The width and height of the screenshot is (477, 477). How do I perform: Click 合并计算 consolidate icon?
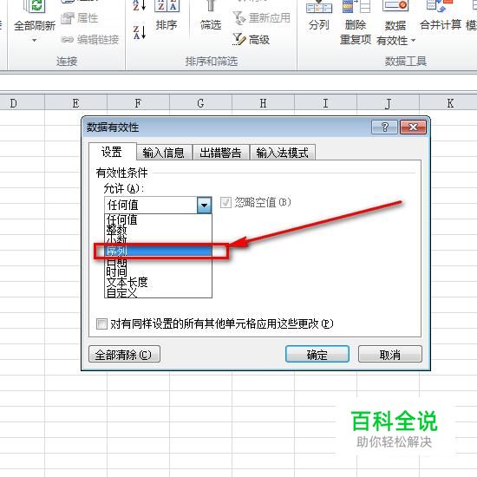tap(440, 7)
